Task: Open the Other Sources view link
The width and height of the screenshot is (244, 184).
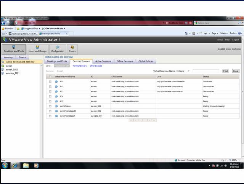Action: click(x=96, y=66)
